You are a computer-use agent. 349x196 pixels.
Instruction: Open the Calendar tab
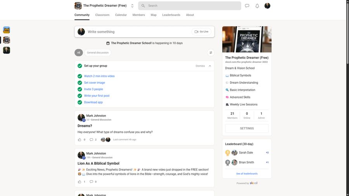(121, 15)
